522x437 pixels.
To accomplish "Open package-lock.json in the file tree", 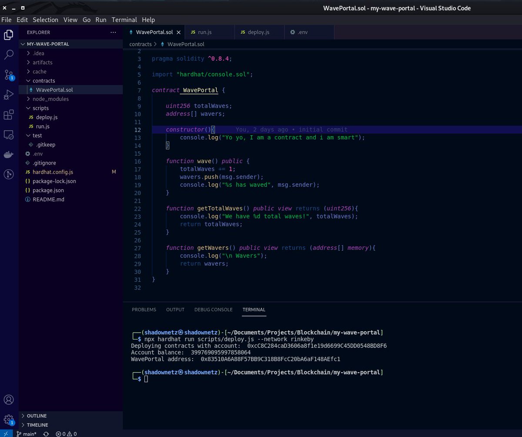I will (71, 181).
